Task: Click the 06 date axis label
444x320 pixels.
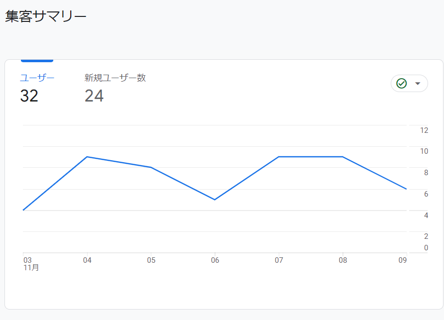Action: (215, 260)
